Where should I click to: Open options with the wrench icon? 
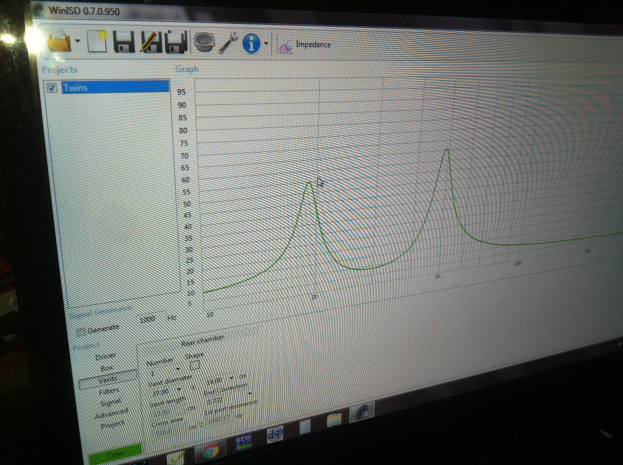(x=228, y=43)
